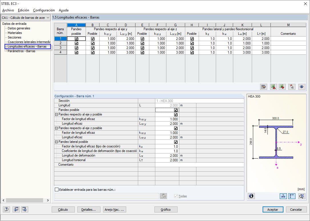Go to the next input window icon
Viewport: 310px width, 221px height.
pos(25,209)
